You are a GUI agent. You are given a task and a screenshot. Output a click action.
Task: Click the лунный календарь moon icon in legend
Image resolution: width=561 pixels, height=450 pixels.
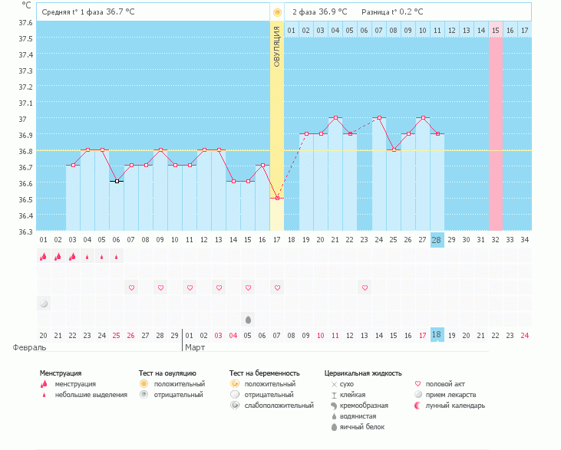click(x=417, y=406)
